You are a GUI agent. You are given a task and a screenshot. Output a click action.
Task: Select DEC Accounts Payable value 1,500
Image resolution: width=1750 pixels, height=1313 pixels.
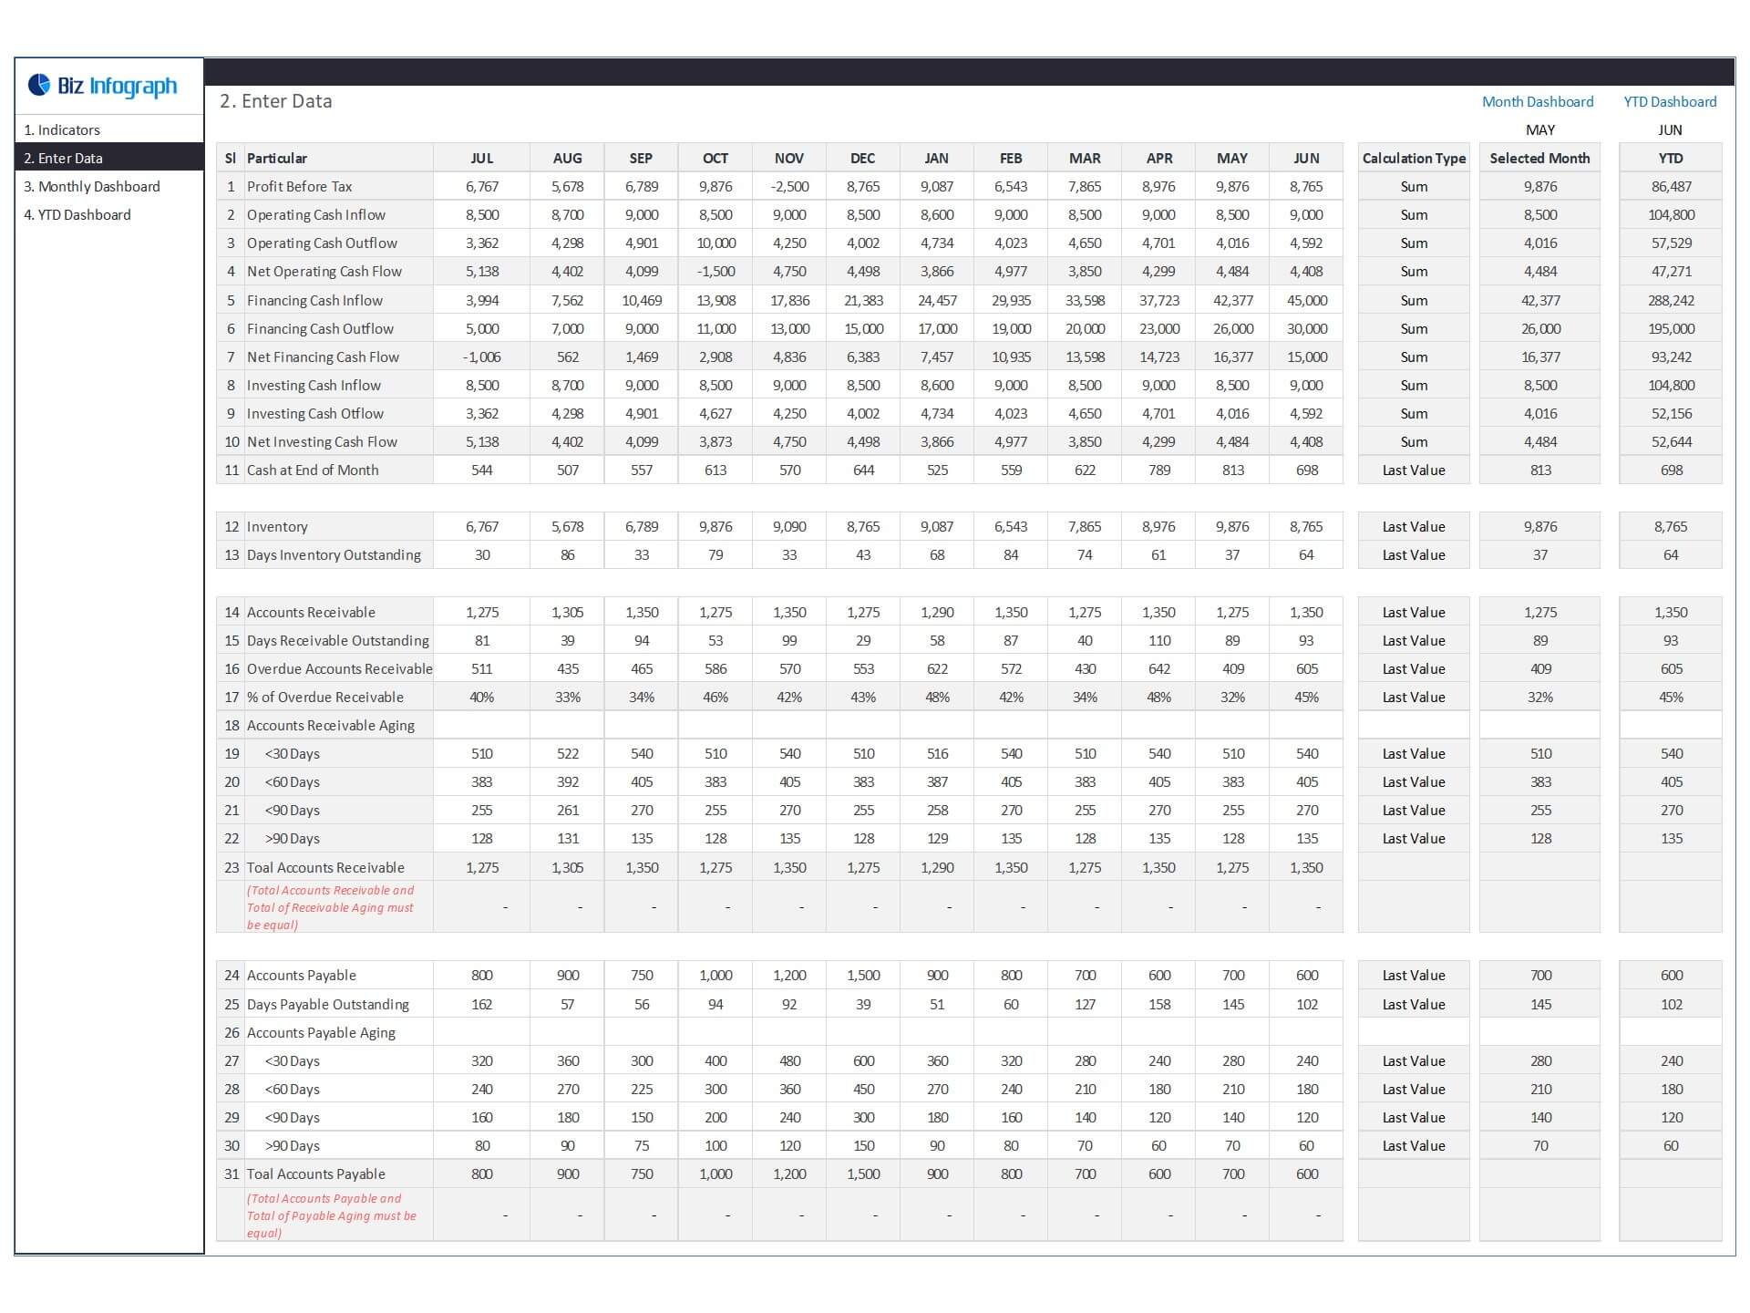(x=862, y=975)
